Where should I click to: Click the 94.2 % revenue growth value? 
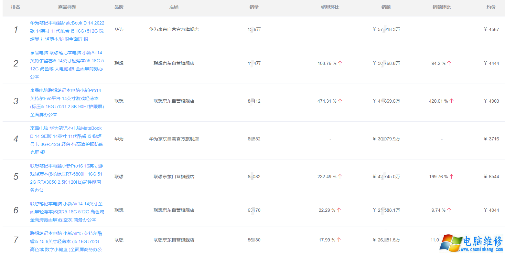438,63
